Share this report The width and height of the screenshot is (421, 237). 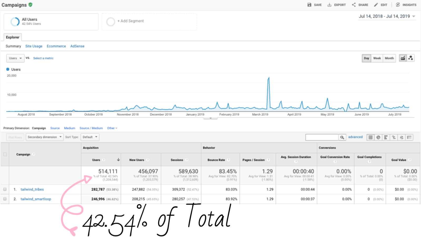(x=360, y=4)
